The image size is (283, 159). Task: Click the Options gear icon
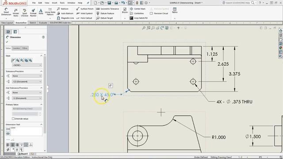coord(146,3)
